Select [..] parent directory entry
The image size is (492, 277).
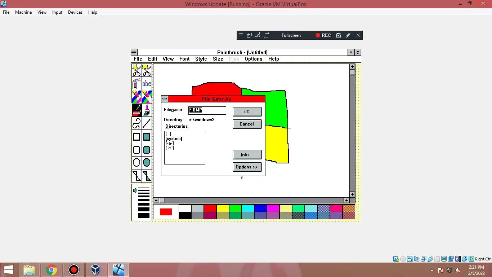click(168, 134)
